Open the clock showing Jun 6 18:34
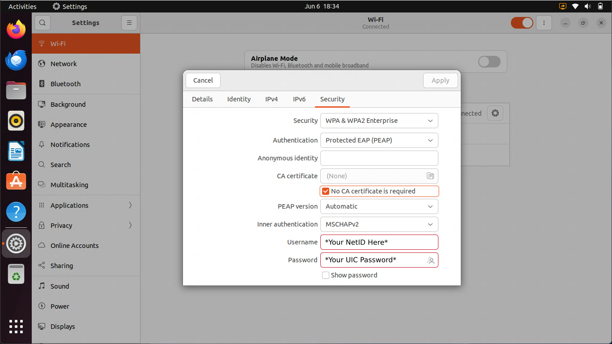The height and width of the screenshot is (344, 612). click(322, 6)
